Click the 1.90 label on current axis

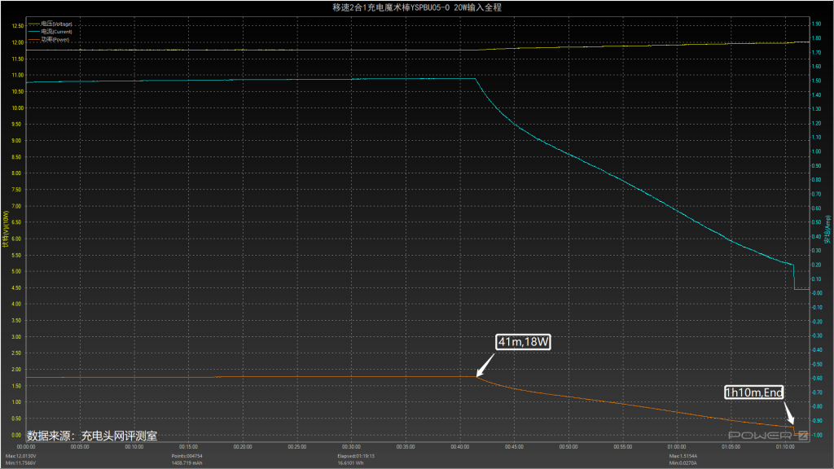[816, 24]
